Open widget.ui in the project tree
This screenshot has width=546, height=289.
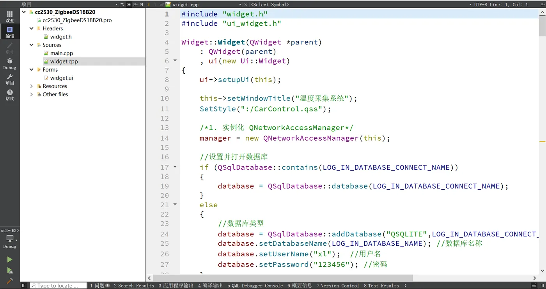(x=61, y=78)
